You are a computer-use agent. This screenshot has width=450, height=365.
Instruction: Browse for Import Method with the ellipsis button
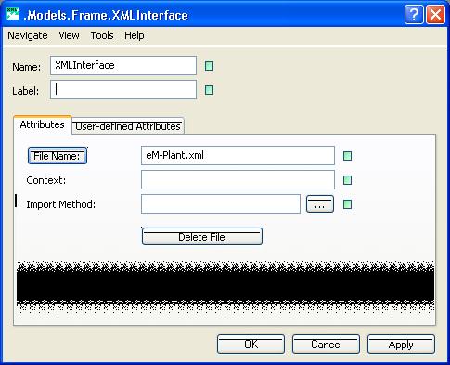tap(320, 204)
